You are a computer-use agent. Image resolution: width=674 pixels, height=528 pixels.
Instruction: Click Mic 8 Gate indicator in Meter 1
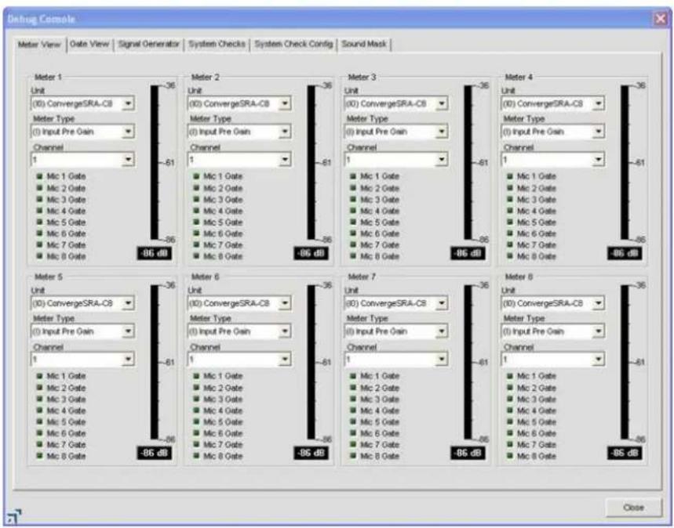coord(39,256)
